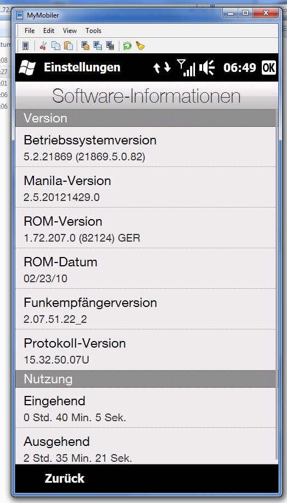The image size is (287, 503).
Task: Start video recording toolbar icon
Action: 110,46
